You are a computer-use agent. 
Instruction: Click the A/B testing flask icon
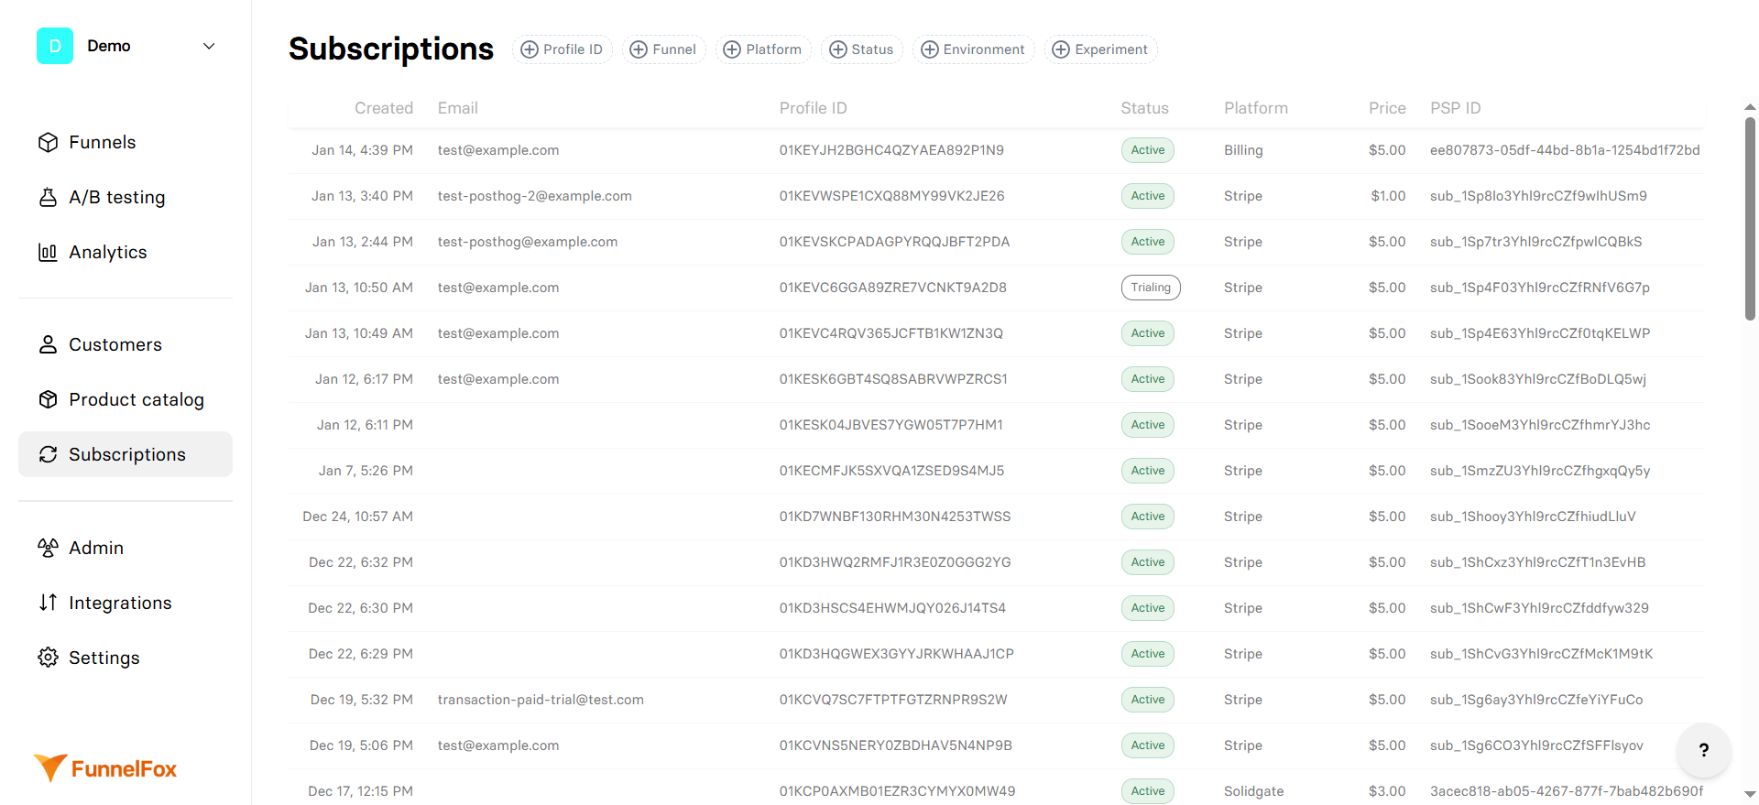(49, 197)
